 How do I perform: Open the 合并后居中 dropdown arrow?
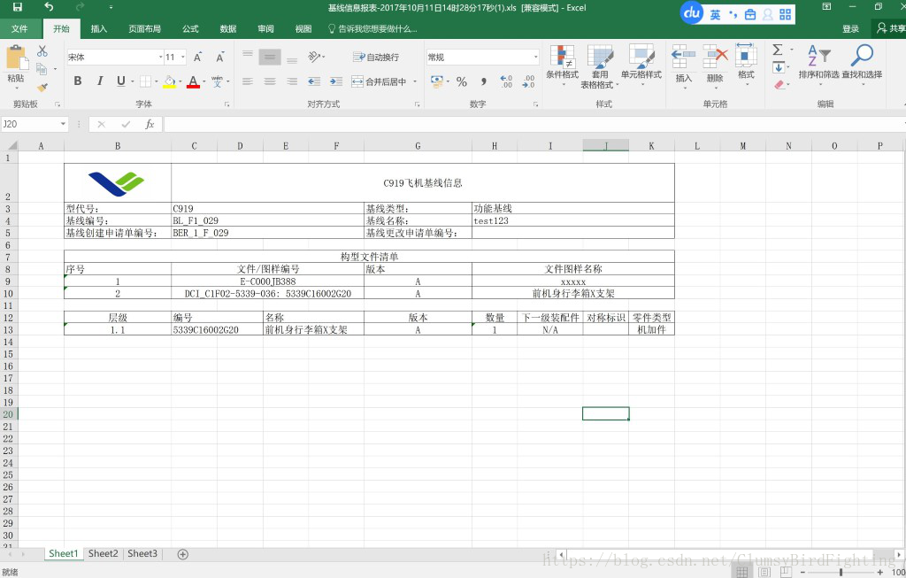pyautogui.click(x=415, y=81)
